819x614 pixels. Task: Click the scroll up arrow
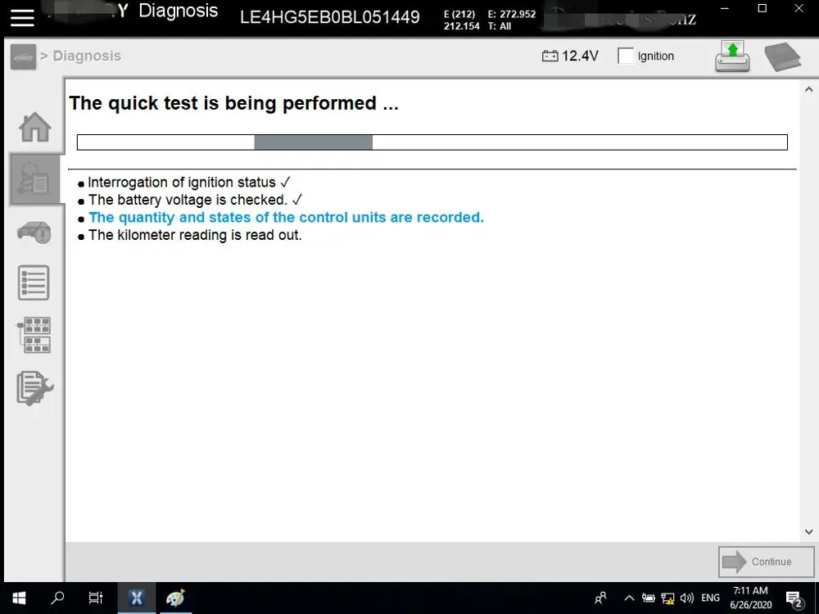[x=808, y=89]
